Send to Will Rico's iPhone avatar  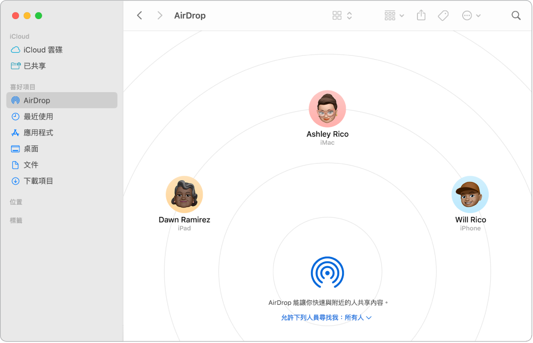coord(470,194)
